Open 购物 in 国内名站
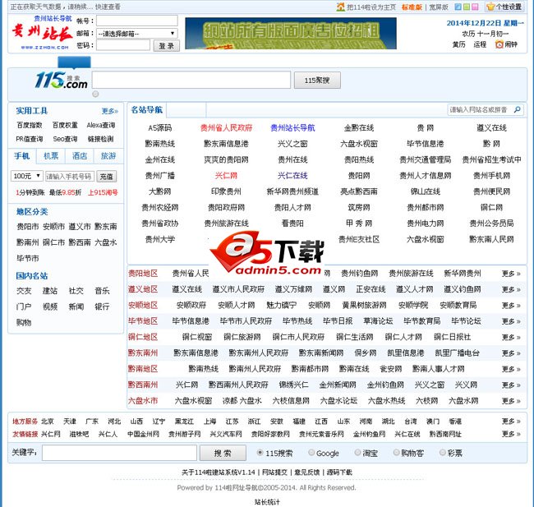Viewport: 534px width, 507px height. tap(24, 322)
